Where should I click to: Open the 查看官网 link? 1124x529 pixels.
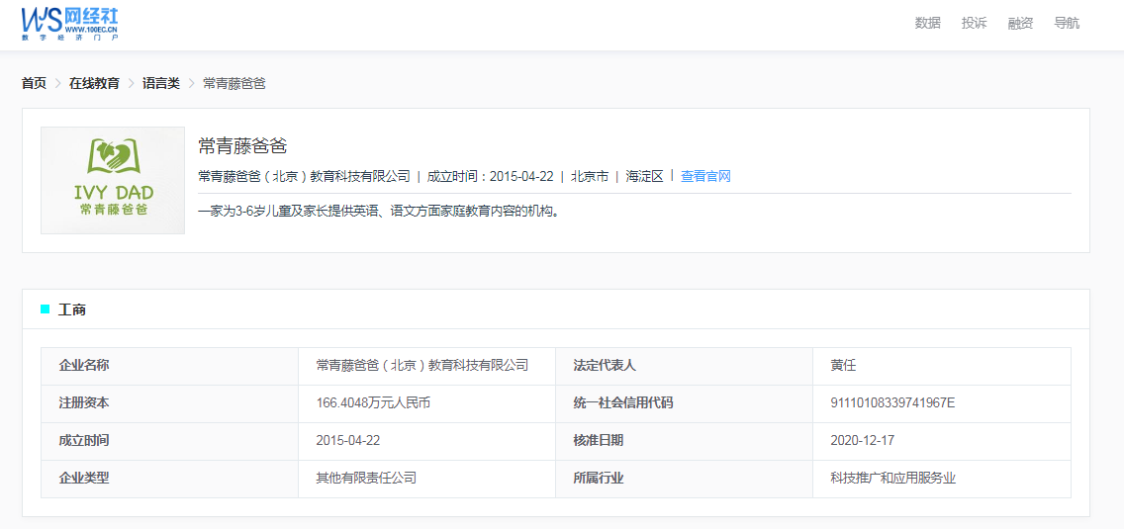coord(705,176)
